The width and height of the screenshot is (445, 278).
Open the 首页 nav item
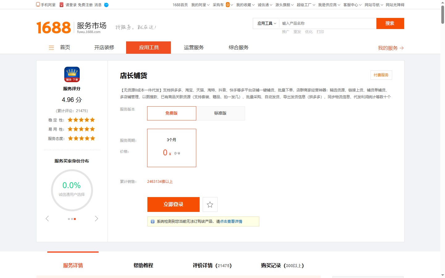65,48
